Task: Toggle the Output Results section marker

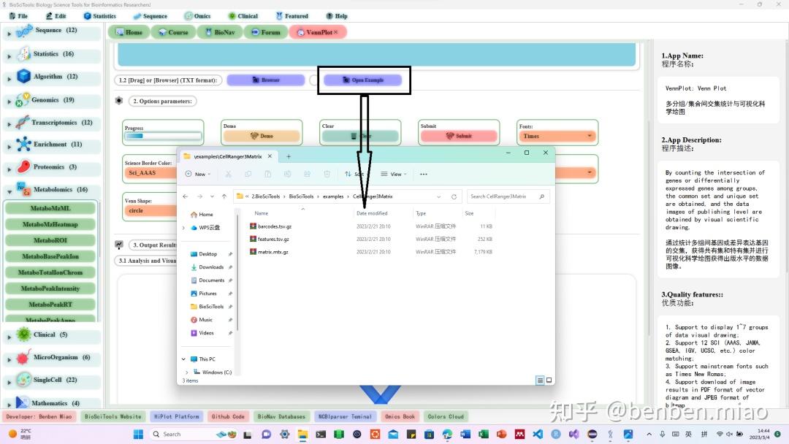Action: coord(119,245)
